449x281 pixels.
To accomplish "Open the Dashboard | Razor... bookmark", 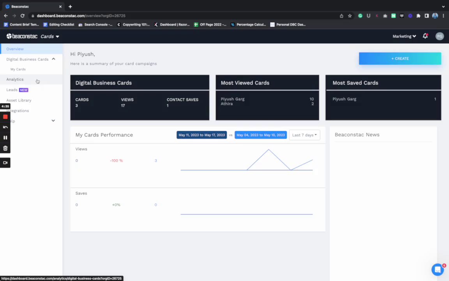I will [x=172, y=25].
